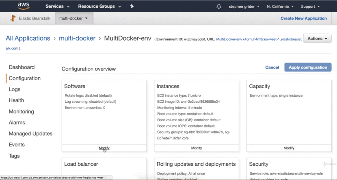Click 'Environment type: single instance' text
Viewport: 337px width, 180px height.
click(276, 95)
